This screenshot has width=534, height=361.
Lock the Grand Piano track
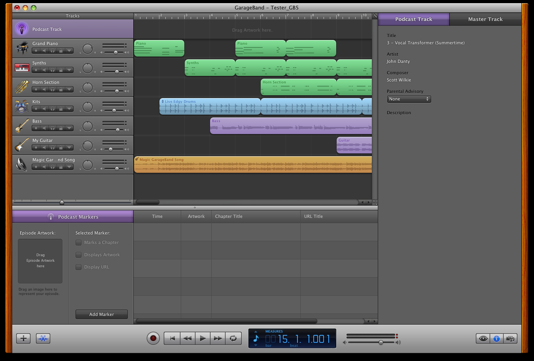(x=61, y=51)
